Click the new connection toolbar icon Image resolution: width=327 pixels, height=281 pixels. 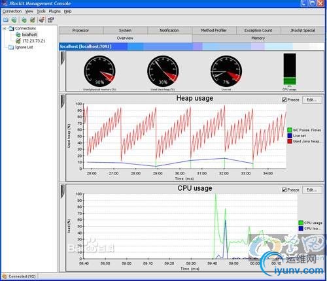coord(14,20)
